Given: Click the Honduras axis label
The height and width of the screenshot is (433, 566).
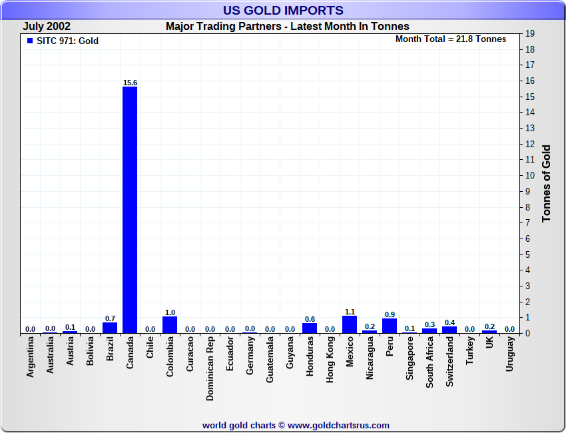Looking at the screenshot, I should click(310, 356).
